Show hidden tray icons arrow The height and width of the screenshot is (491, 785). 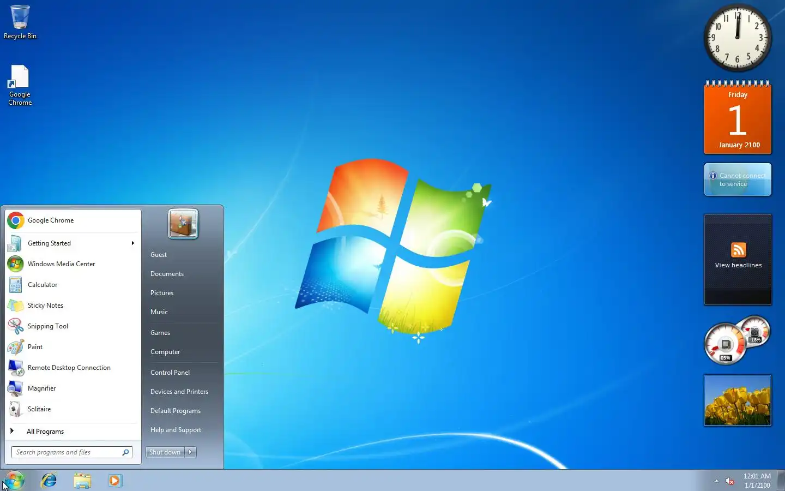[x=716, y=481]
